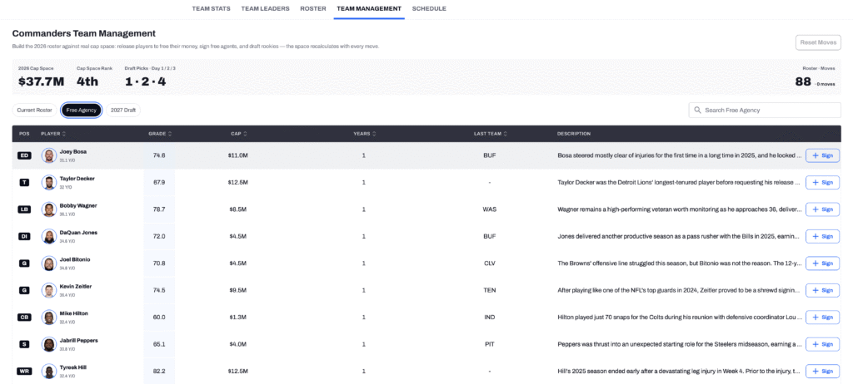Sort table by Years column

pos(364,134)
